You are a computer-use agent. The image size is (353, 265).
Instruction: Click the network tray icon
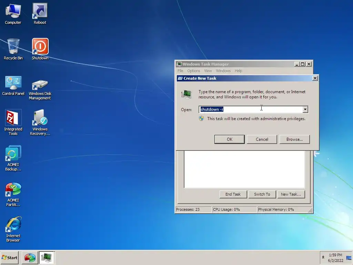pyautogui.click(x=349, y=258)
